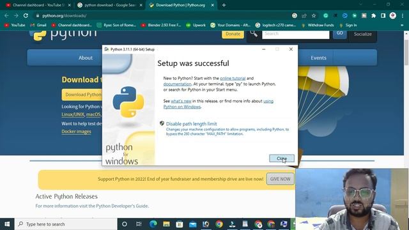Image resolution: width=409 pixels, height=230 pixels.
Task: Open Cortana circle icon in taskbar
Action: pos(125,224)
